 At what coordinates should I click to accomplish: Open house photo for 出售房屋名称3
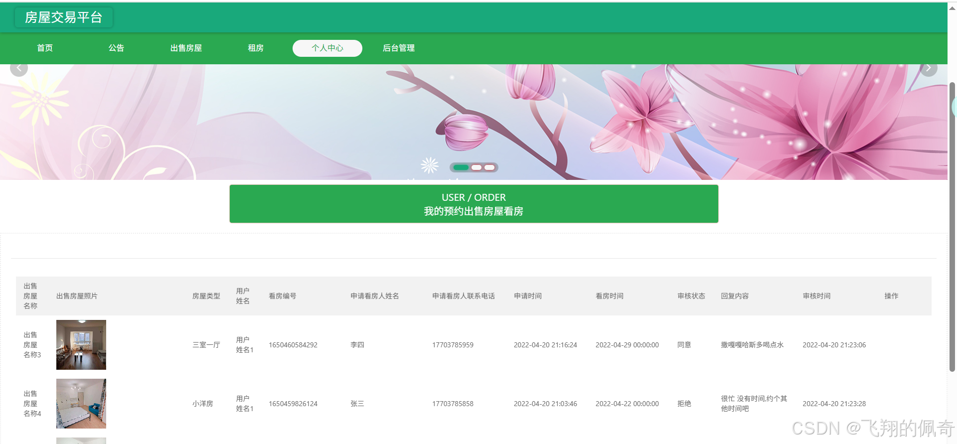81,345
